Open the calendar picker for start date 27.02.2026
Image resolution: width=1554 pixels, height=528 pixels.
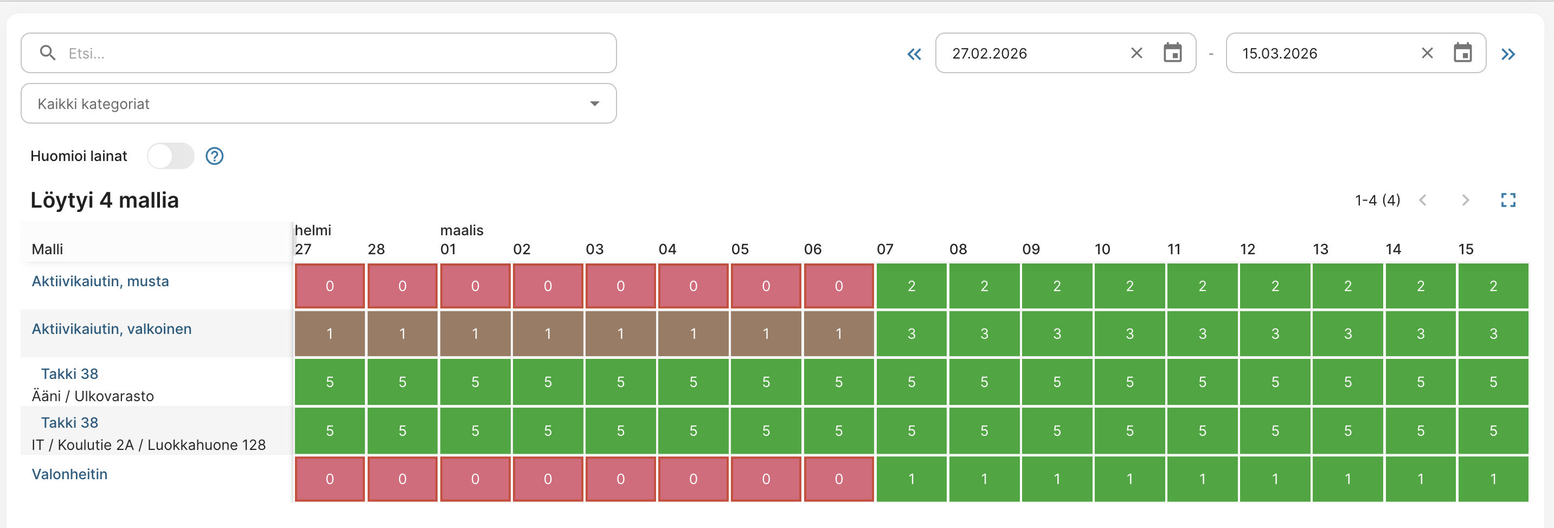tap(1172, 53)
